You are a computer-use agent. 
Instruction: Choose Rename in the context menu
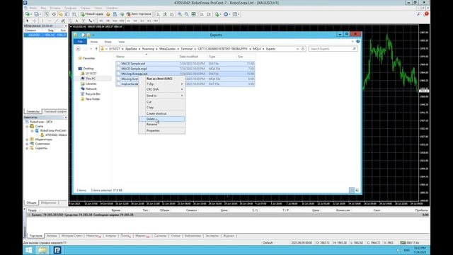point(162,125)
